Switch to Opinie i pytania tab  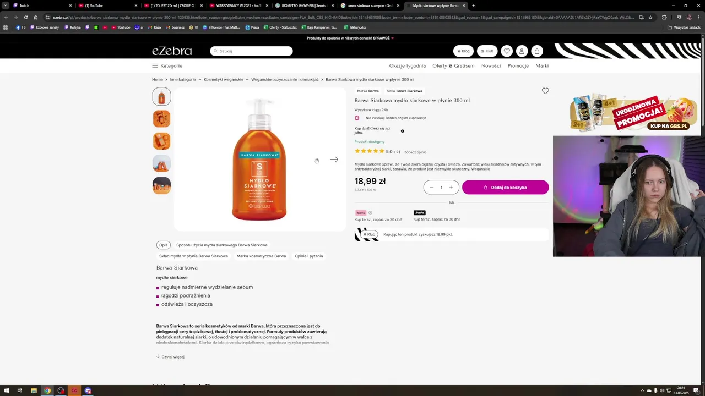(x=308, y=256)
